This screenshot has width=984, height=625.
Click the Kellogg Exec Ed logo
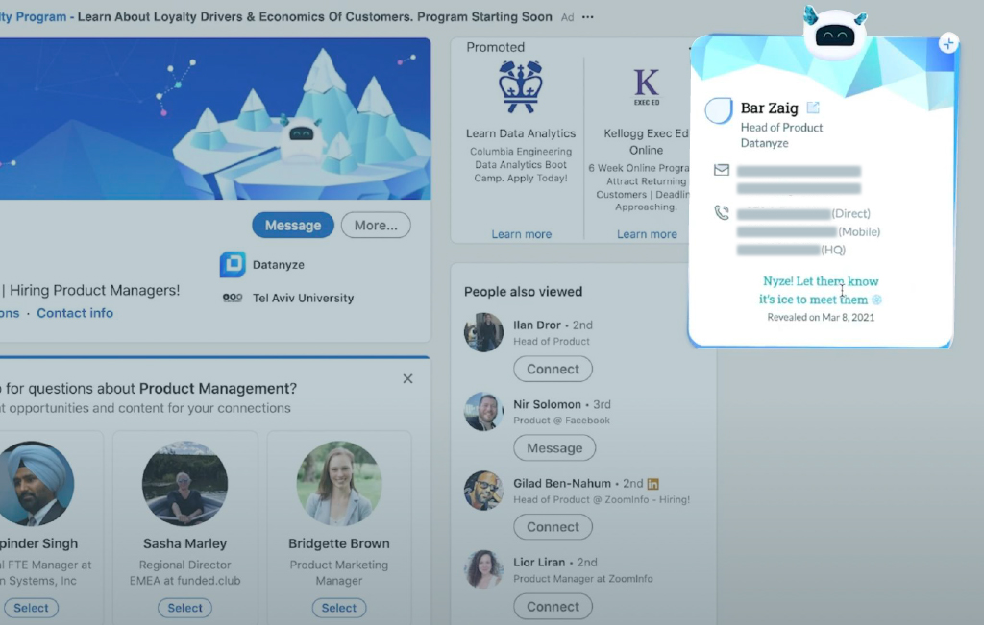pos(647,87)
